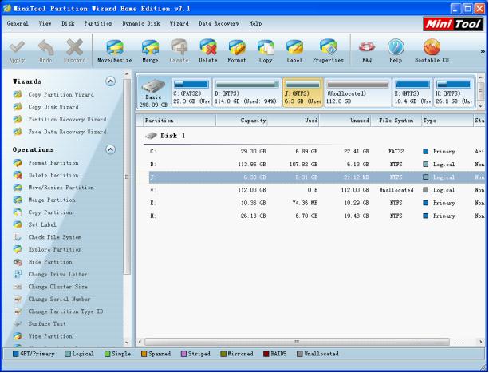
Task: Collapse the Wizards section
Action: tap(110, 81)
